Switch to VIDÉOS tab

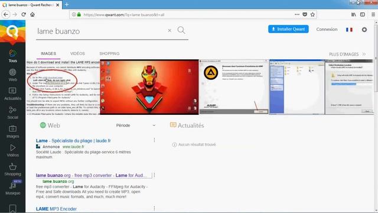[x=77, y=54]
